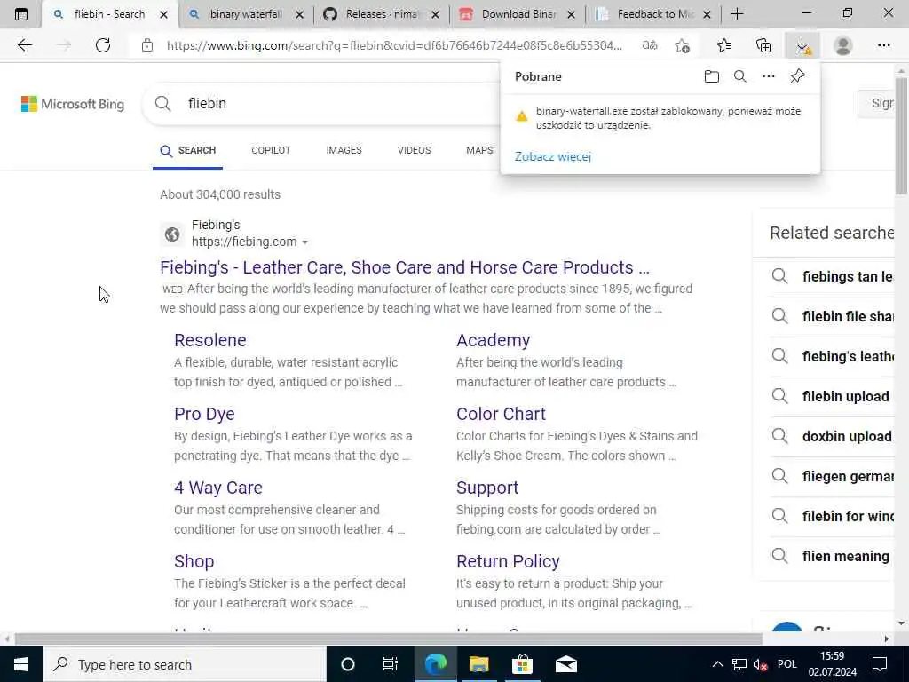
Task: Open more options in Pobrane panel
Action: tap(768, 76)
